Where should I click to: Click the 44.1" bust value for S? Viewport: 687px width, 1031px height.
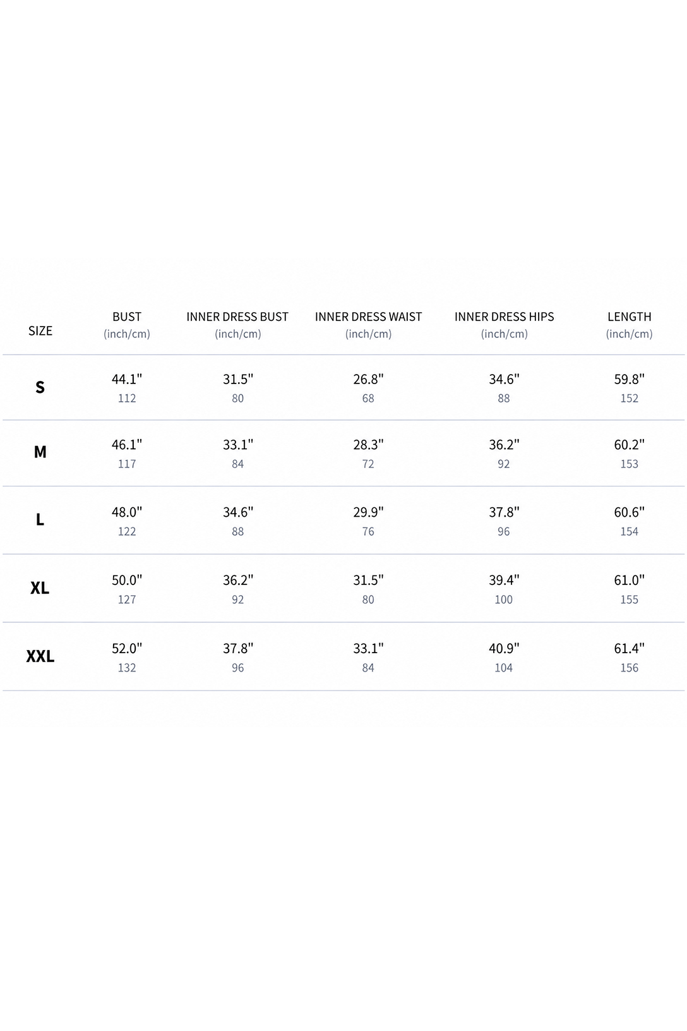[127, 379]
